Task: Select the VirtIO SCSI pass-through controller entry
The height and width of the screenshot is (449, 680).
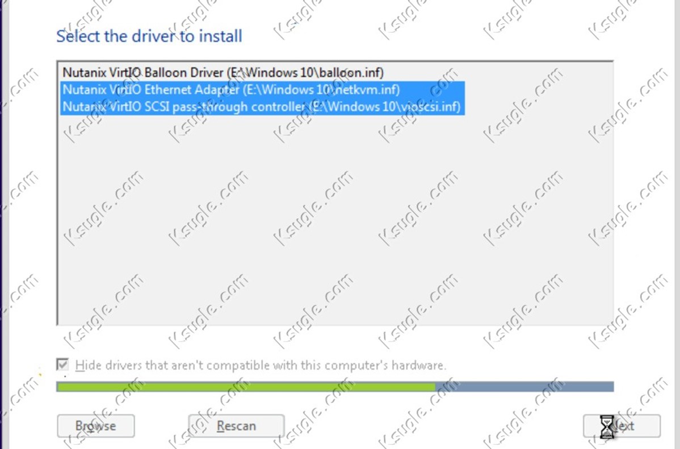Action: pyautogui.click(x=262, y=107)
